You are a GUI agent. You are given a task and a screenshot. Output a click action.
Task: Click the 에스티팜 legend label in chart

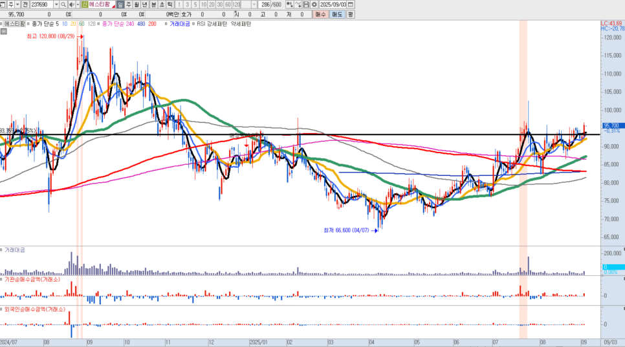[15, 24]
